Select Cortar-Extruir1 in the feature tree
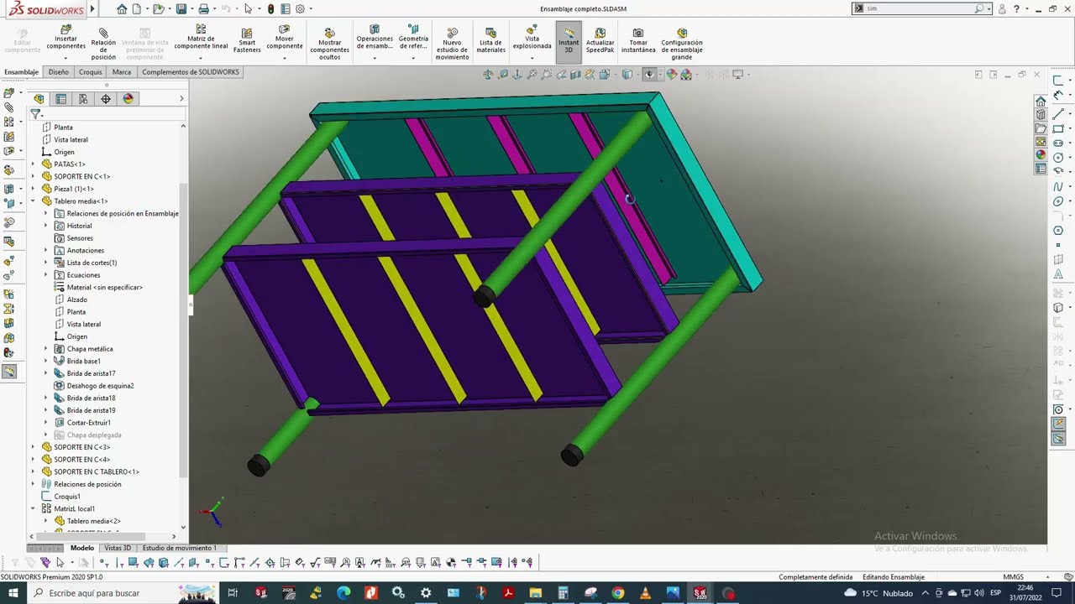Image resolution: width=1075 pixels, height=604 pixels. click(x=88, y=423)
